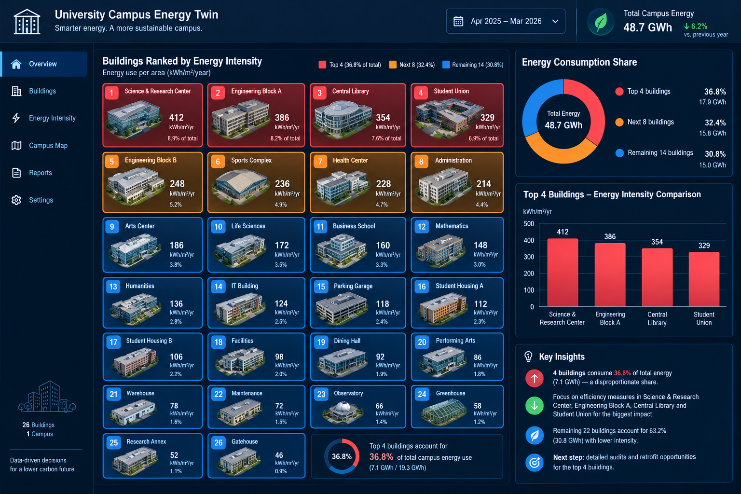The height and width of the screenshot is (494, 741).
Task: Open the Settings sidebar link
Action: pos(44,200)
